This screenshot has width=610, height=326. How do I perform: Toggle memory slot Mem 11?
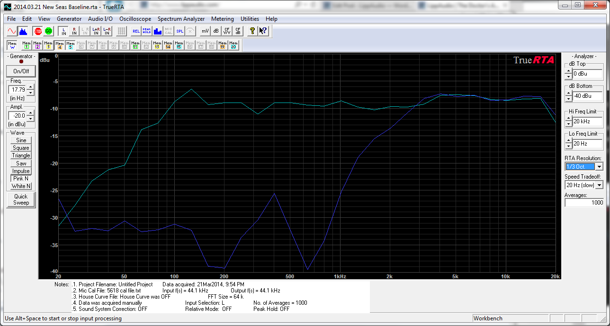coord(135,45)
